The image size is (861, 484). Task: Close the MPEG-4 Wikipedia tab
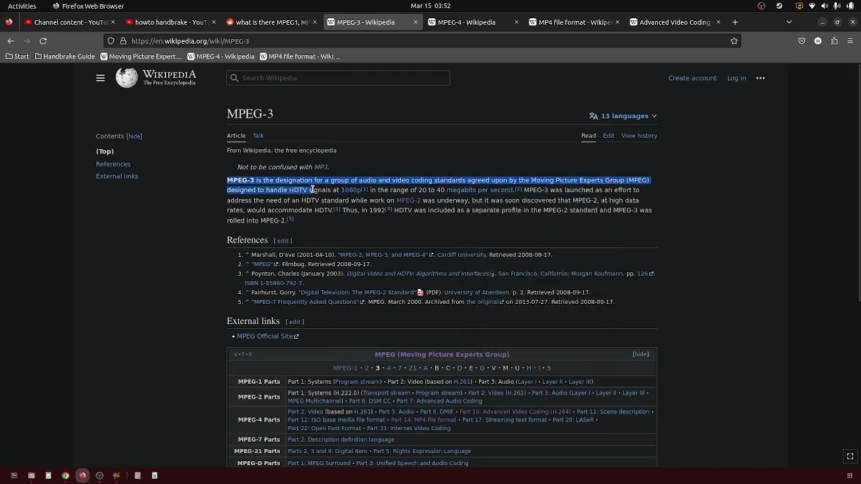click(x=516, y=22)
